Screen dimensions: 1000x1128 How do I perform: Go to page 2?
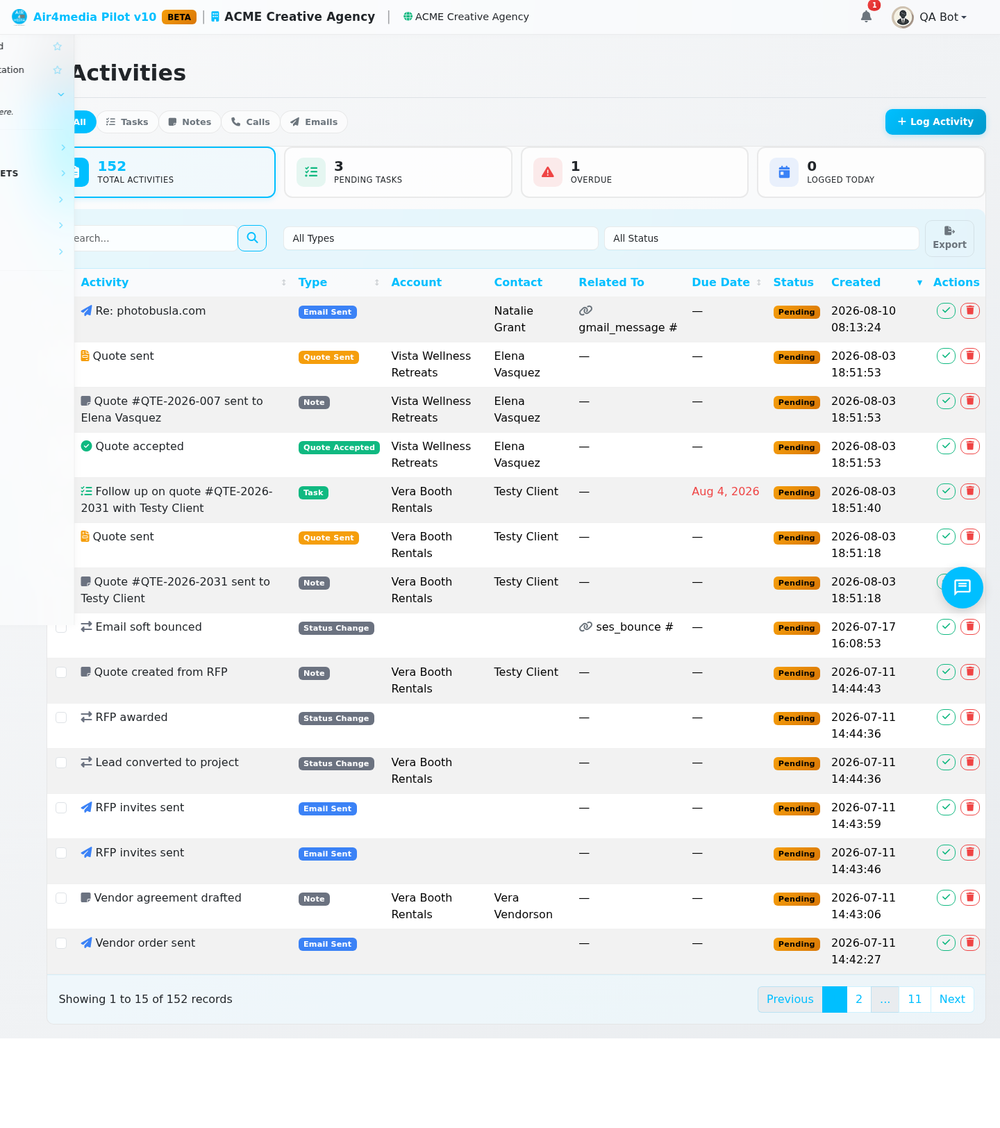tap(859, 999)
